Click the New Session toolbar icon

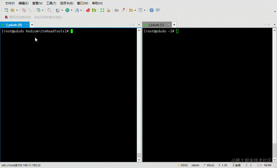[6, 10]
